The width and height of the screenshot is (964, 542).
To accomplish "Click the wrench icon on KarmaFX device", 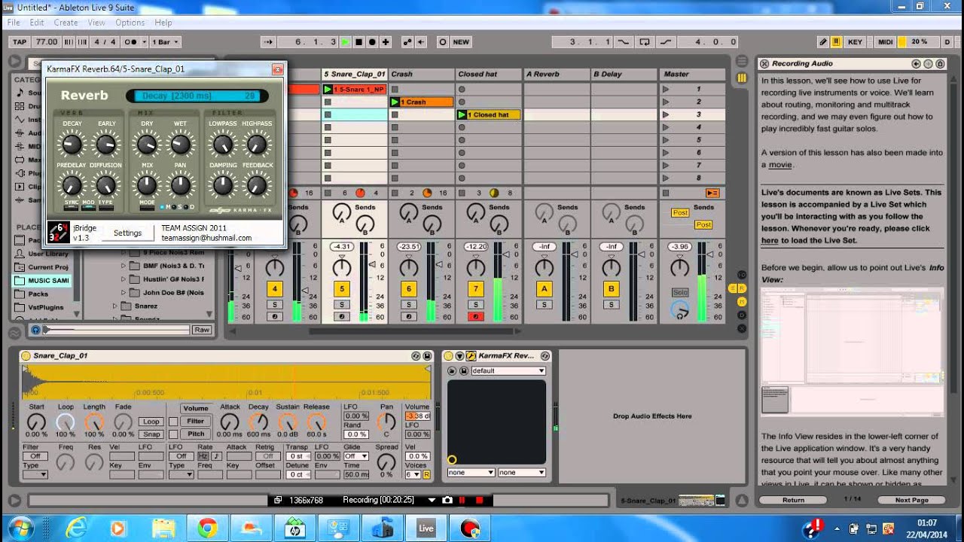I will [x=471, y=355].
